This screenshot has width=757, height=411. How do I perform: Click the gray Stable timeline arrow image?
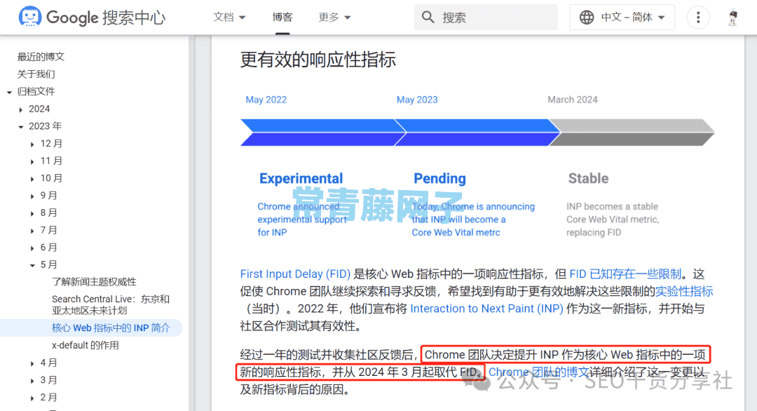point(632,133)
